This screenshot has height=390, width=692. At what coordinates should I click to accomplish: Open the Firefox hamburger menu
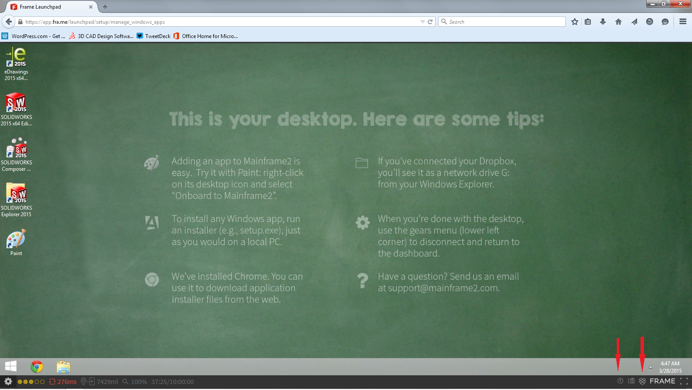pyautogui.click(x=683, y=22)
